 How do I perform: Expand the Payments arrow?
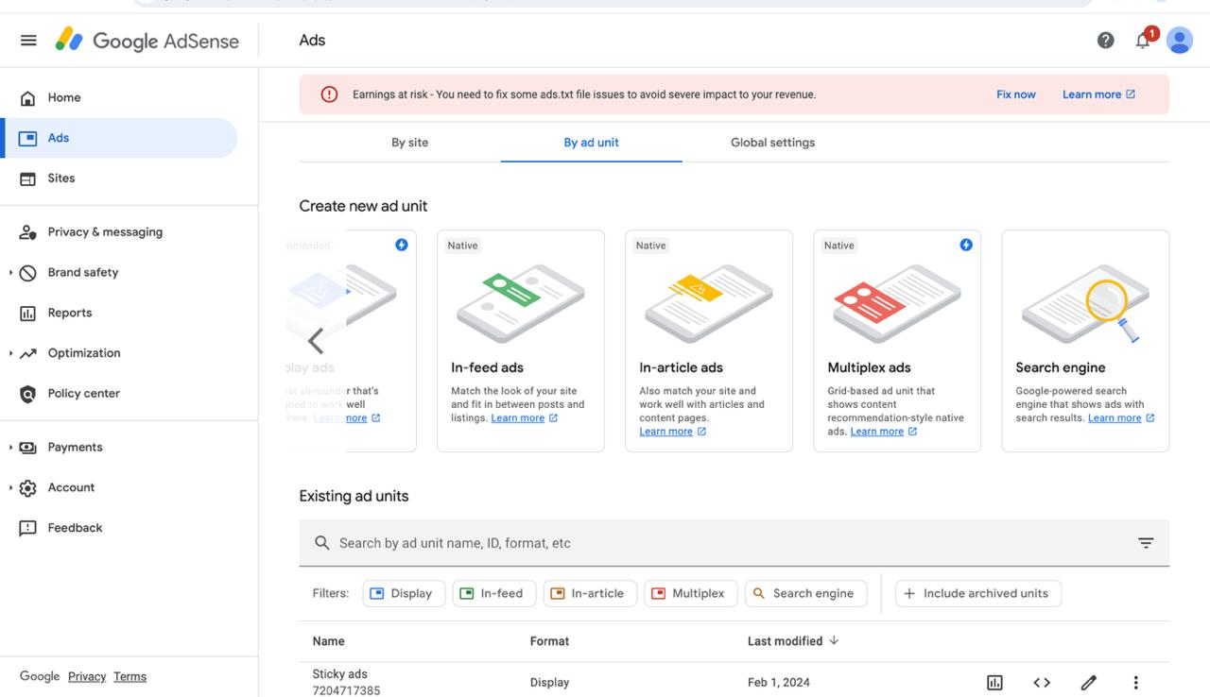(x=11, y=448)
